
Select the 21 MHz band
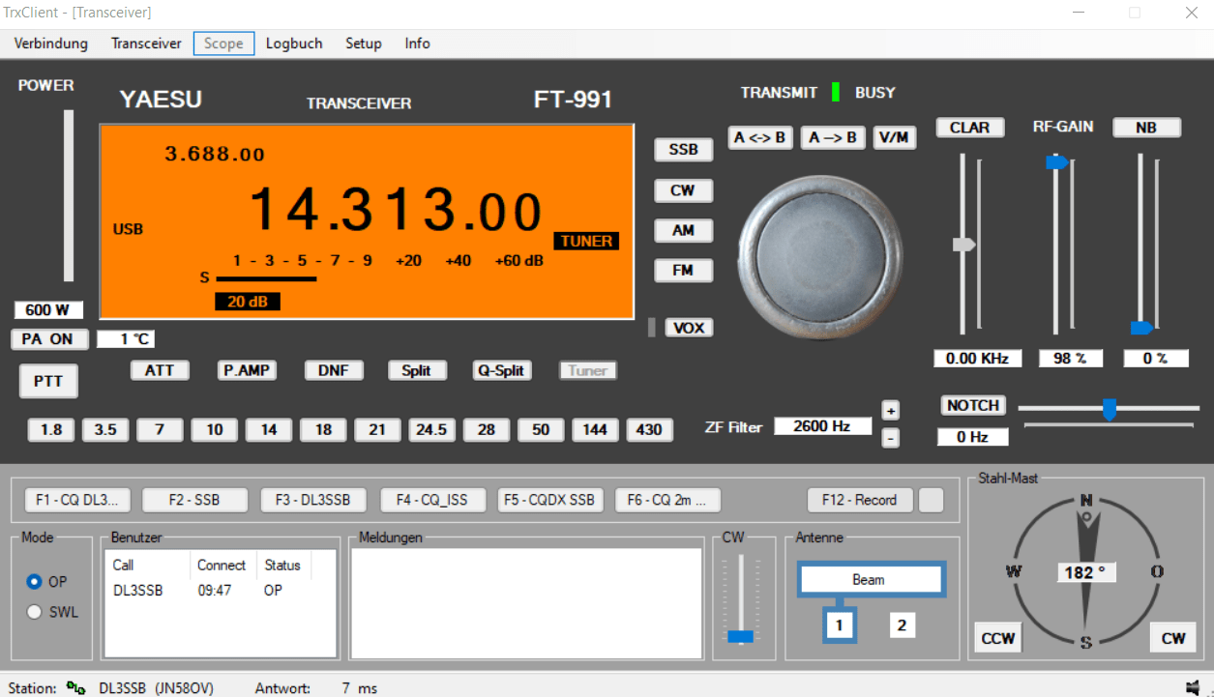[x=377, y=429]
